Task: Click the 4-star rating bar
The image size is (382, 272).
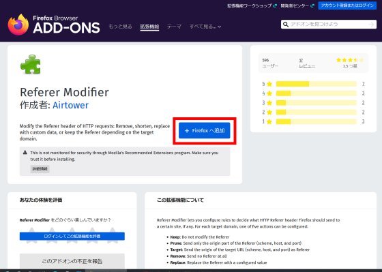Action: [317, 93]
